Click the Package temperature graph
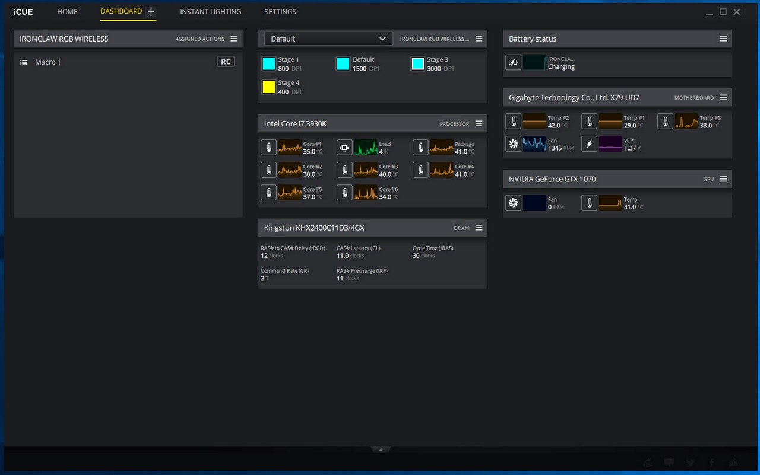The image size is (760, 475). pyautogui.click(x=442, y=147)
